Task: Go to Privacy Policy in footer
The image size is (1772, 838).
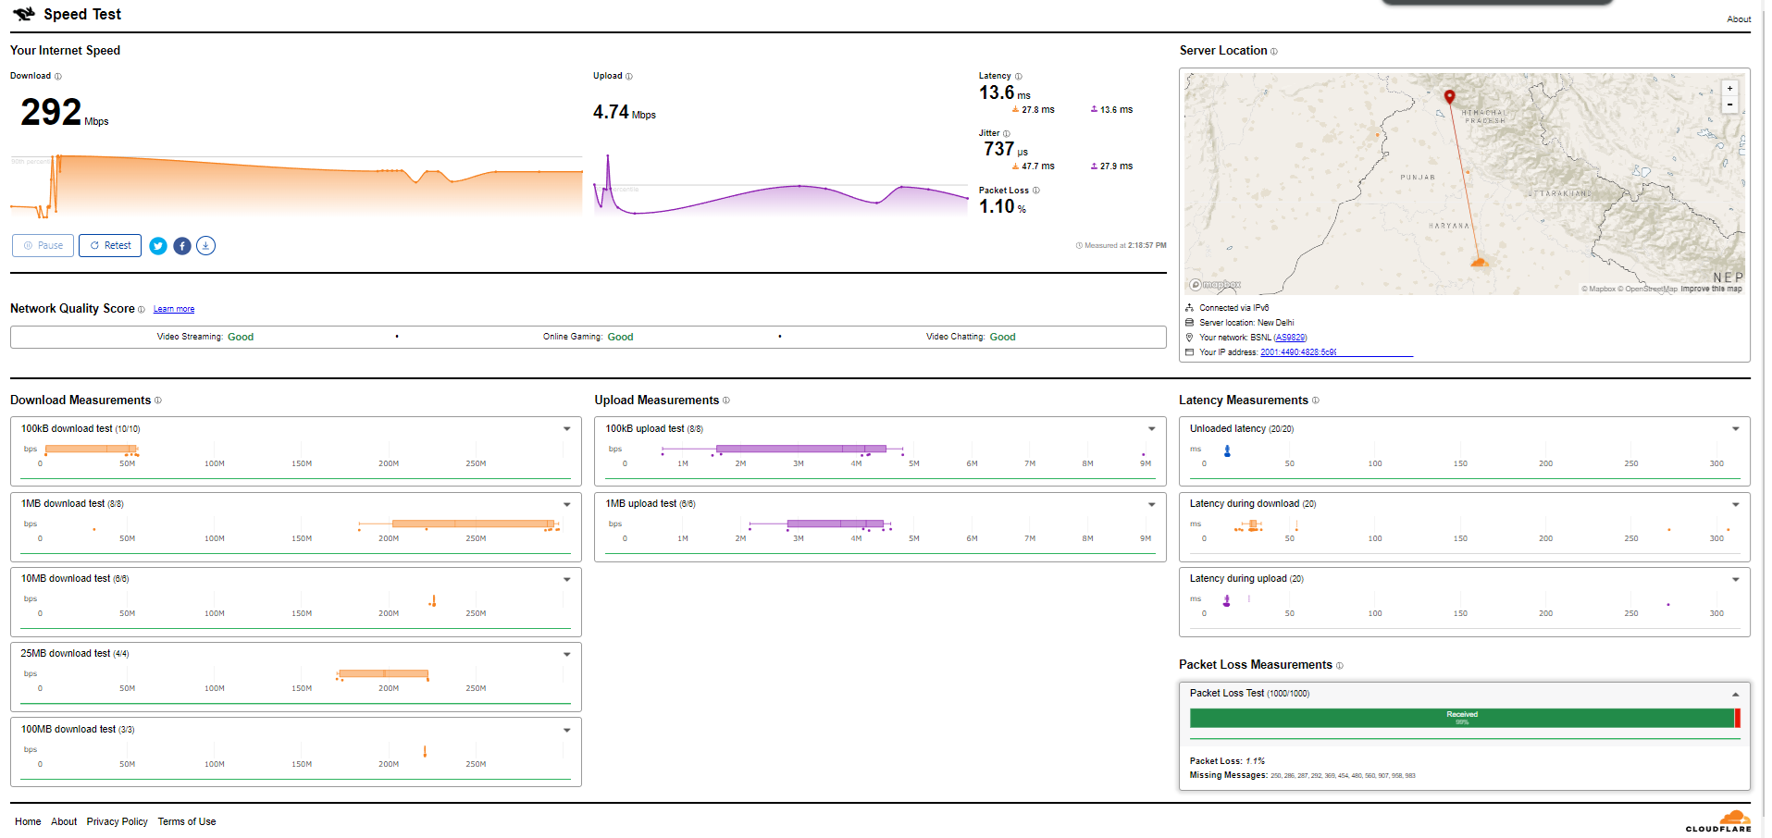Action: (118, 821)
